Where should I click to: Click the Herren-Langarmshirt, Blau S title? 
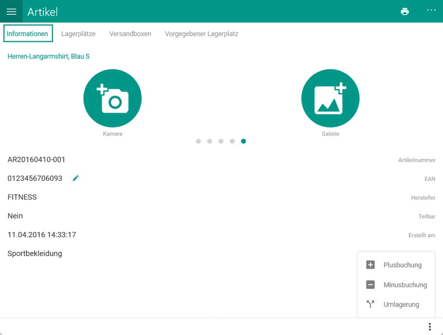coord(48,56)
